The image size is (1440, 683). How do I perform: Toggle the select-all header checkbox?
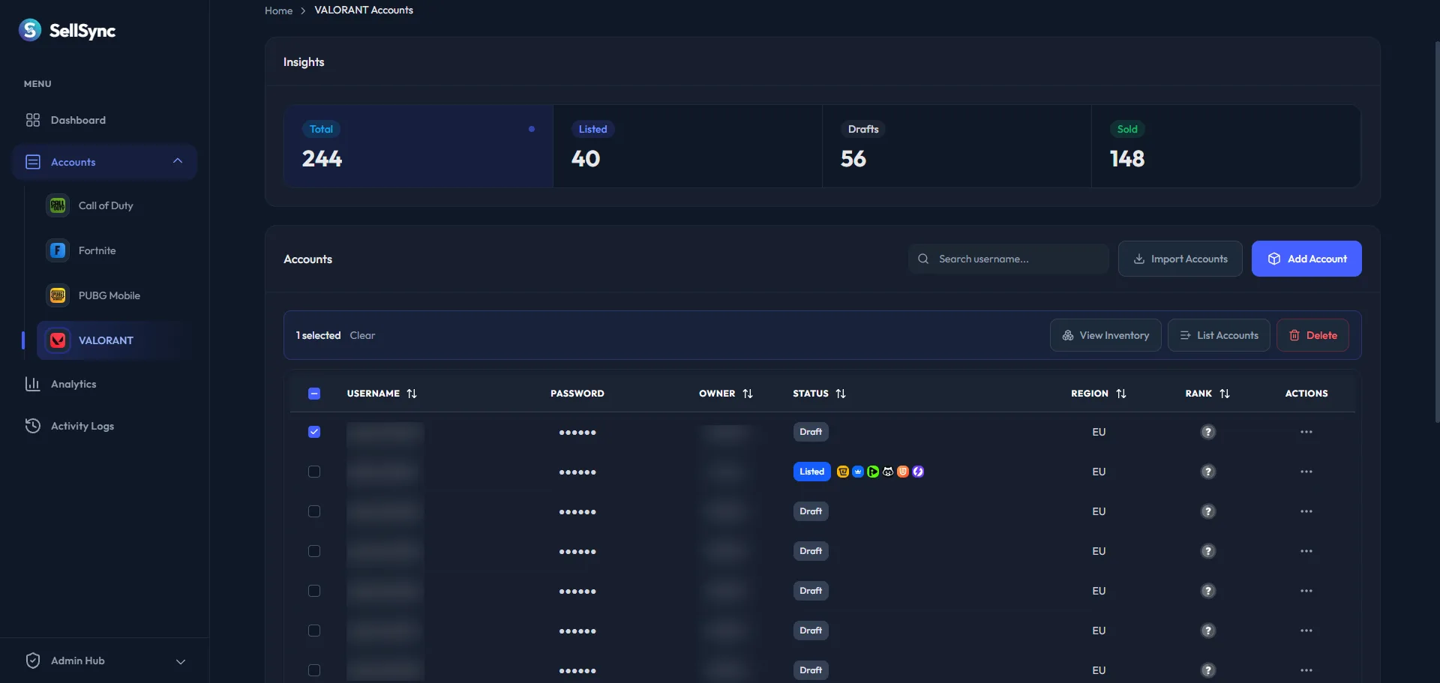click(314, 394)
